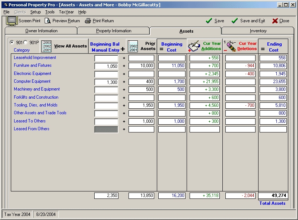Click the Ending Cost column header
Screen dimensions: 298x220
click(x=274, y=47)
